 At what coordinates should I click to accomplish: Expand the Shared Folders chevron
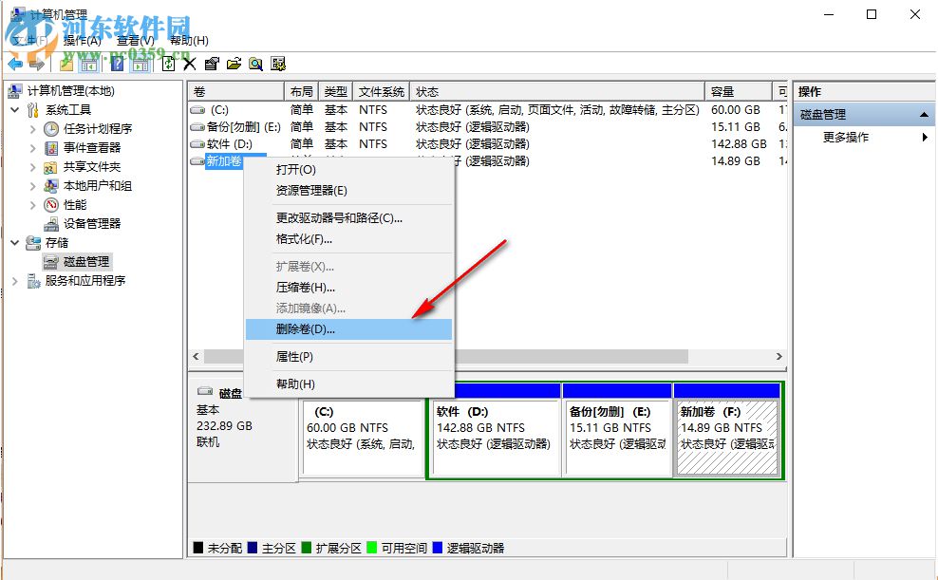(x=33, y=167)
